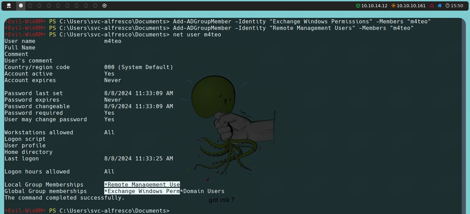Screen dimensions: 470x214
Task: Click the 'Password required' label
Action: 34,113
